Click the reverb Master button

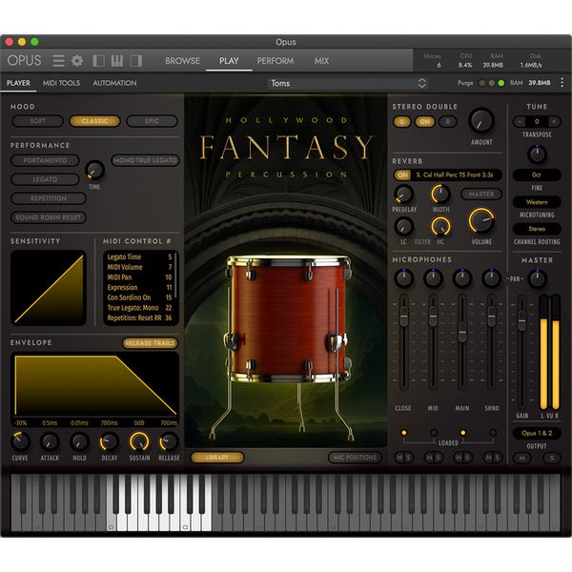(481, 194)
